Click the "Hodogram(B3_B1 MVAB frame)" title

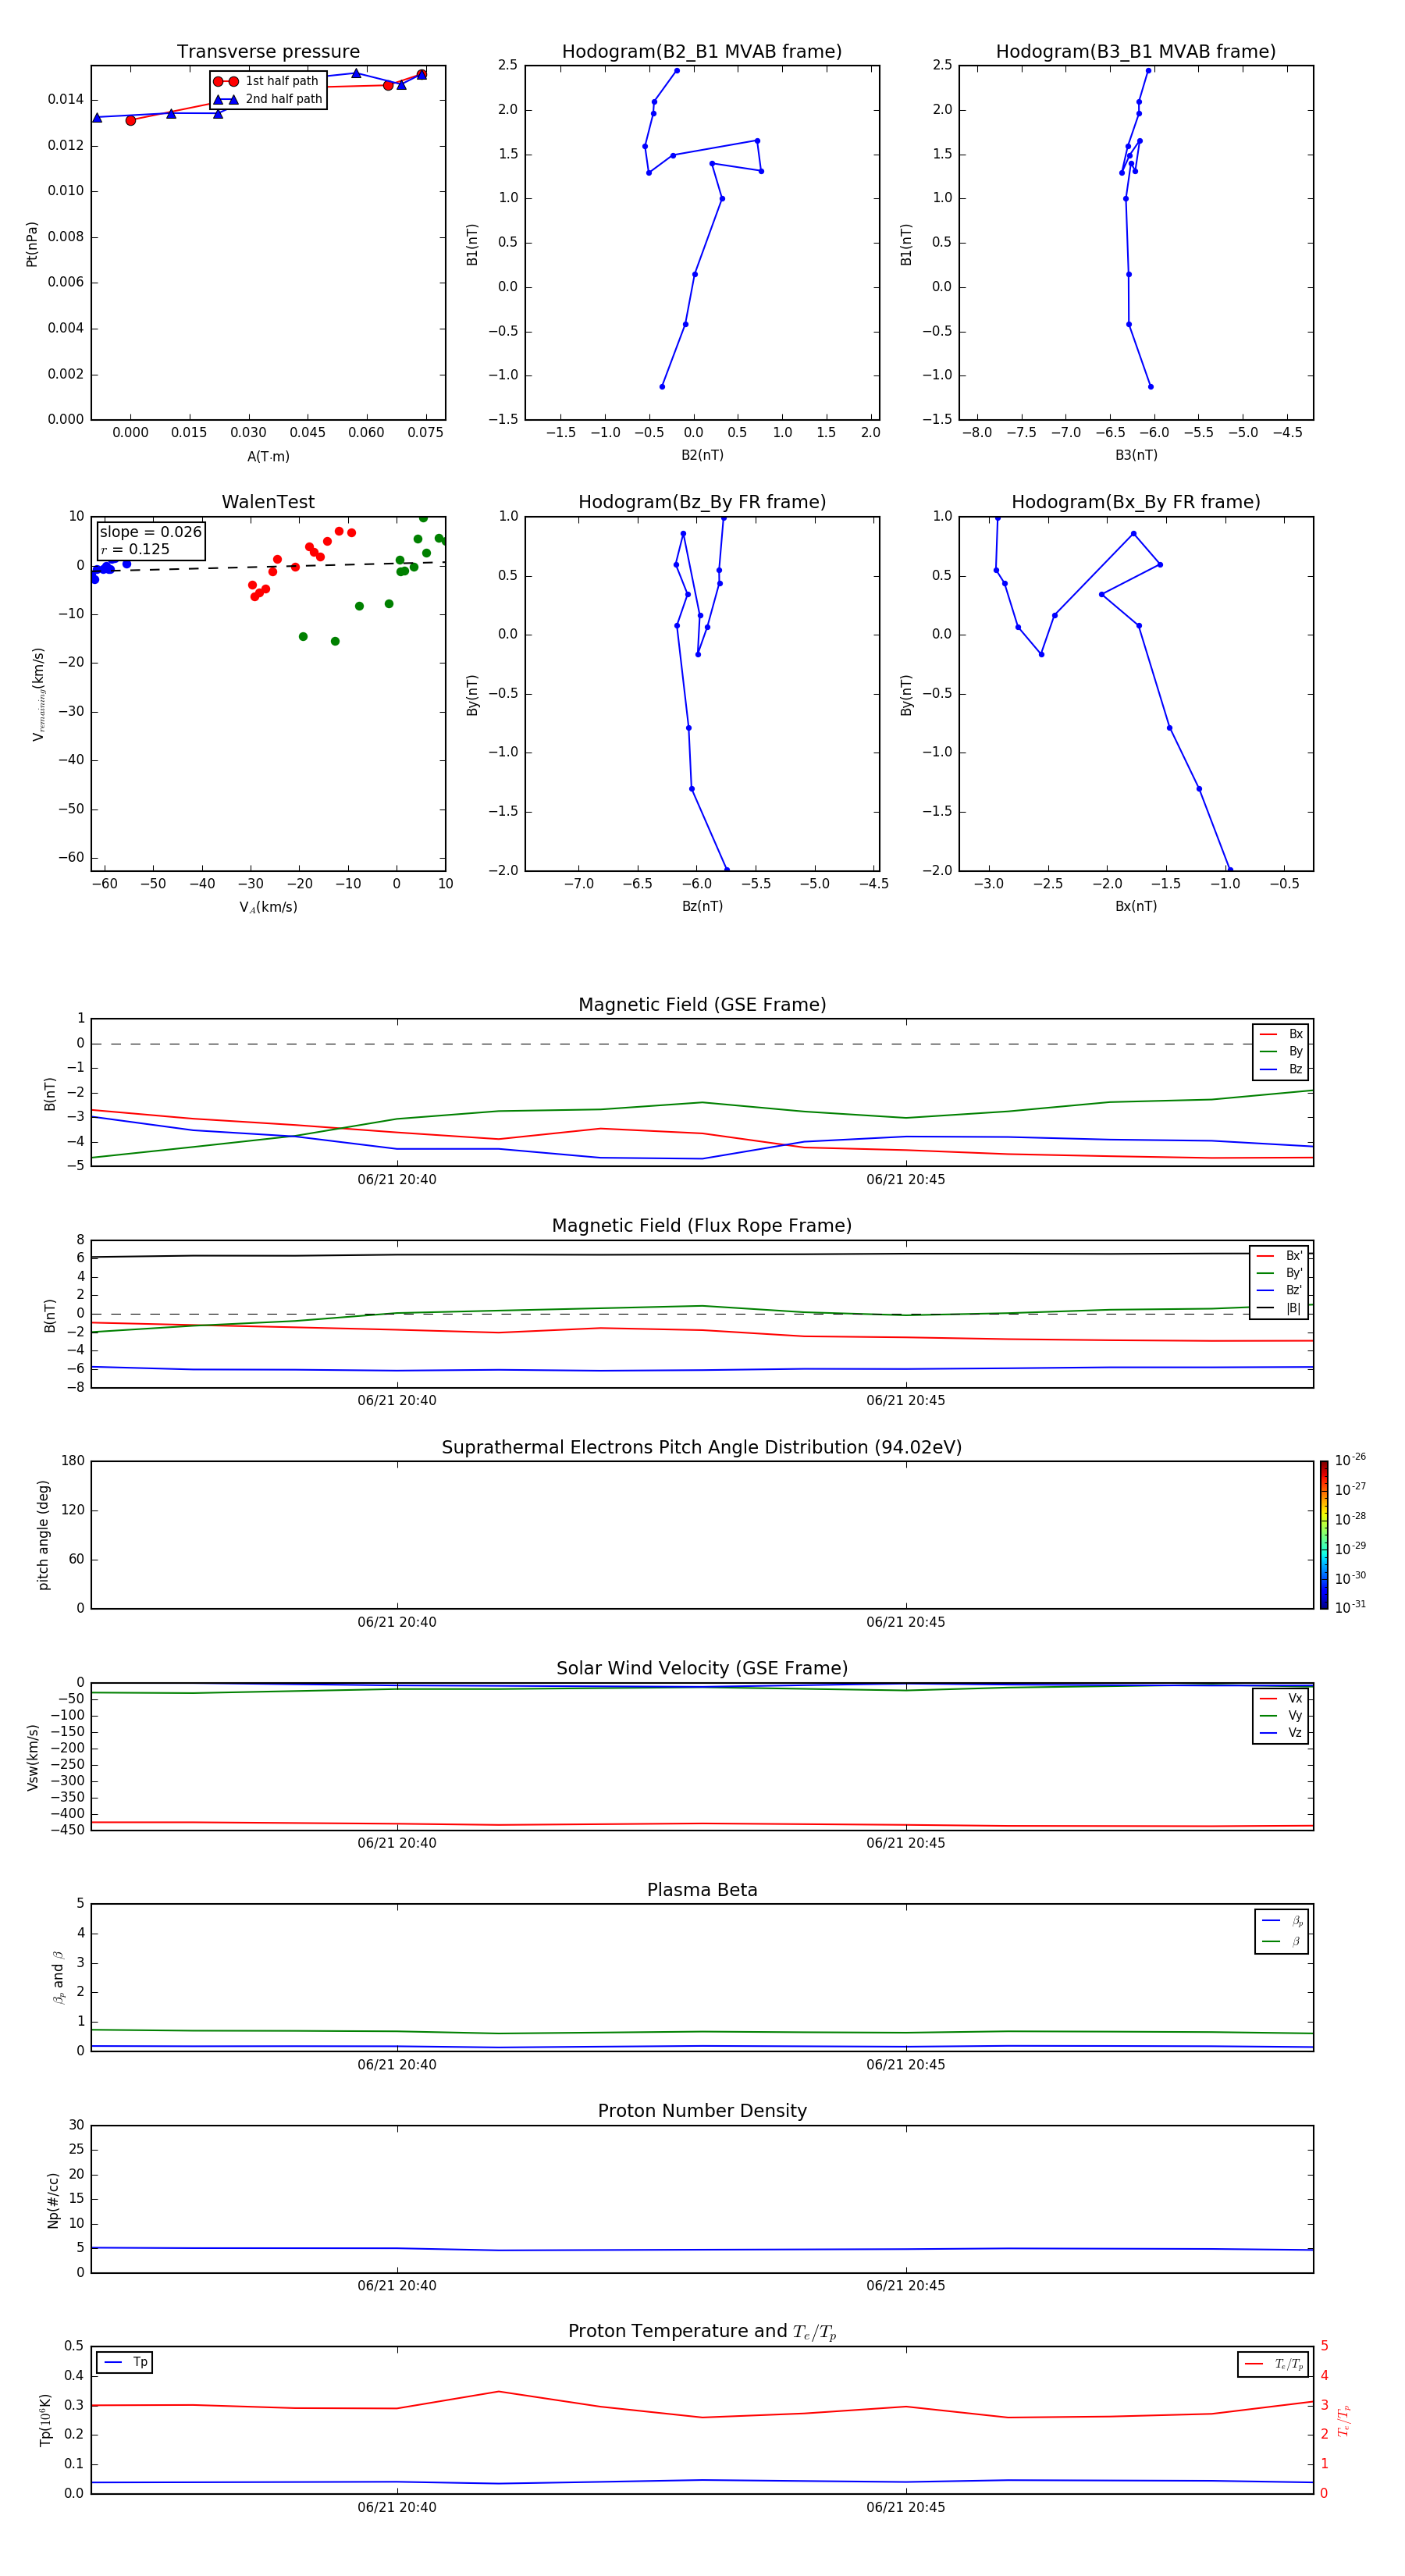pyautogui.click(x=1136, y=52)
